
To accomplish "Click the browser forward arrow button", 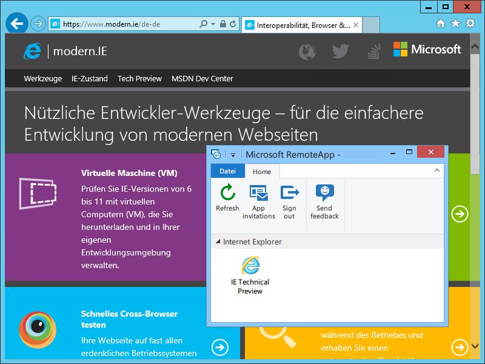I will 38,24.
